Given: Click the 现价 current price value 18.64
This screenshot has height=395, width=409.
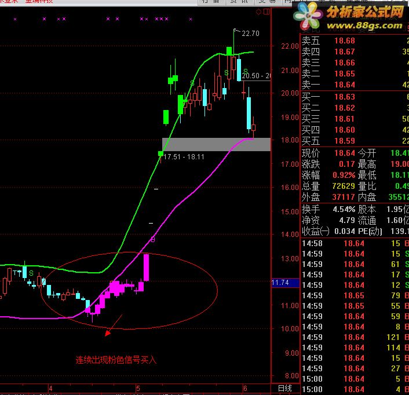Looking at the screenshot, I should click(x=345, y=153).
